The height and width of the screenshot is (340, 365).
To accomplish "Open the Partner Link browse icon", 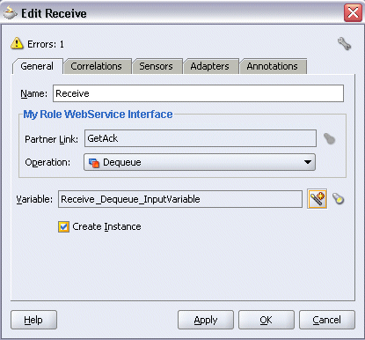I will coord(329,138).
